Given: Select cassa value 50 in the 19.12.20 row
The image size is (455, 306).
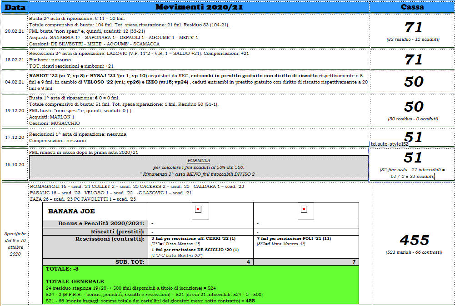Looking at the screenshot, I should (x=414, y=107).
